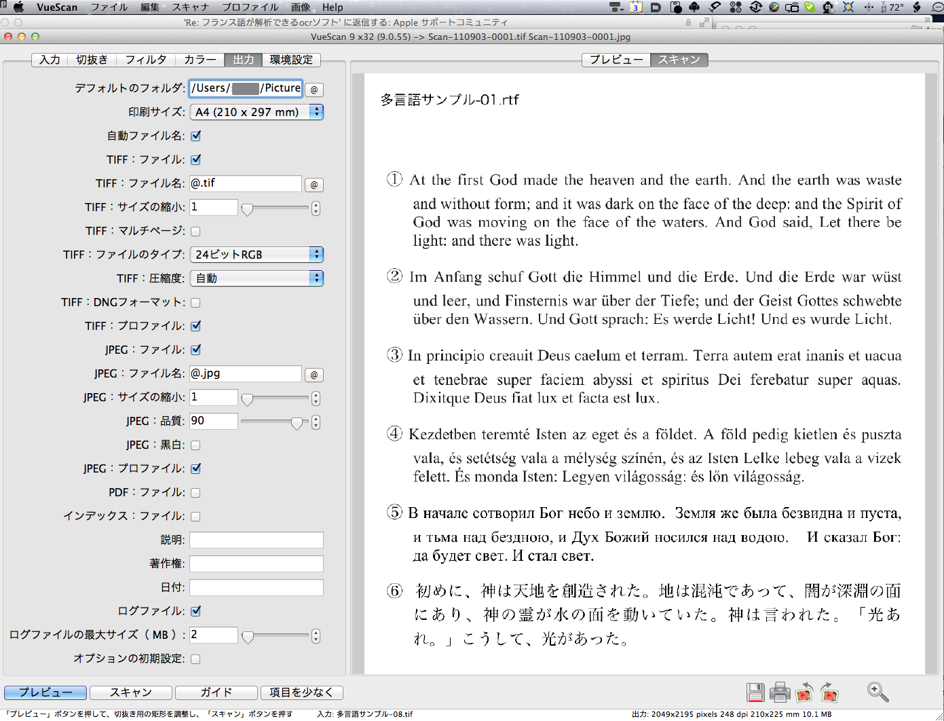Viewport: 944px width, 721px height.
Task: Switch to the 切抜き tab
Action: pyautogui.click(x=92, y=60)
